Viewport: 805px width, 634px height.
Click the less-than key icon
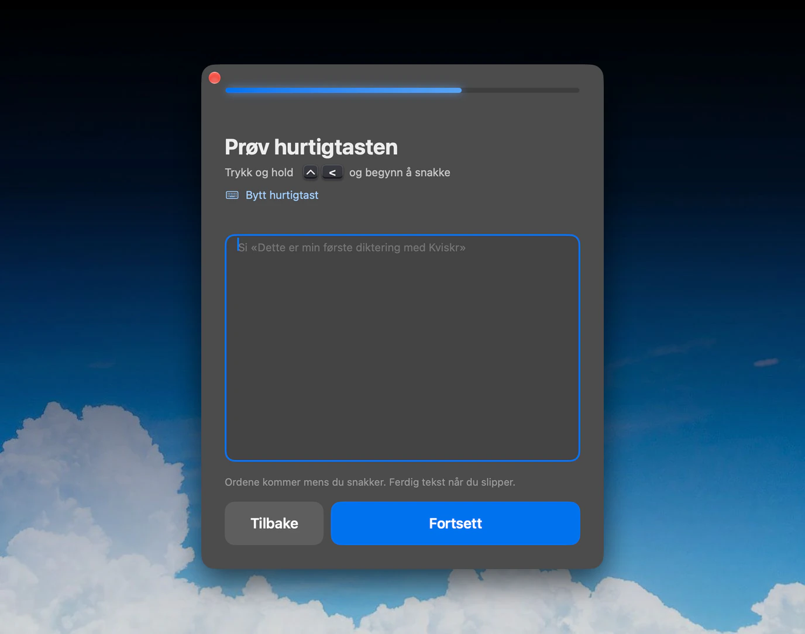332,173
